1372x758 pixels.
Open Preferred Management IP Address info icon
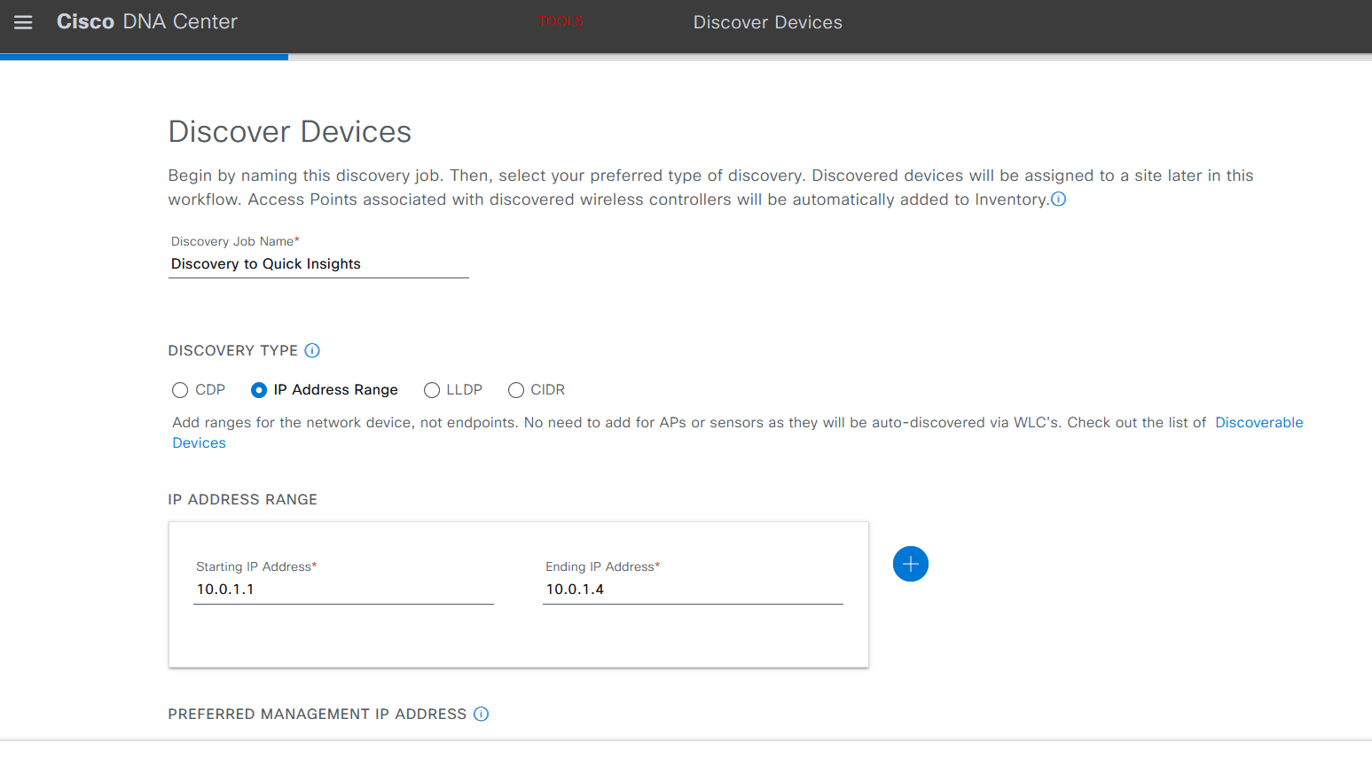[482, 714]
